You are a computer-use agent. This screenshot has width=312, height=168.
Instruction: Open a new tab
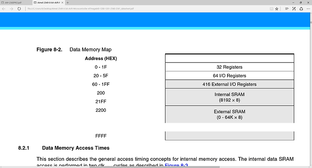pos(68,3)
